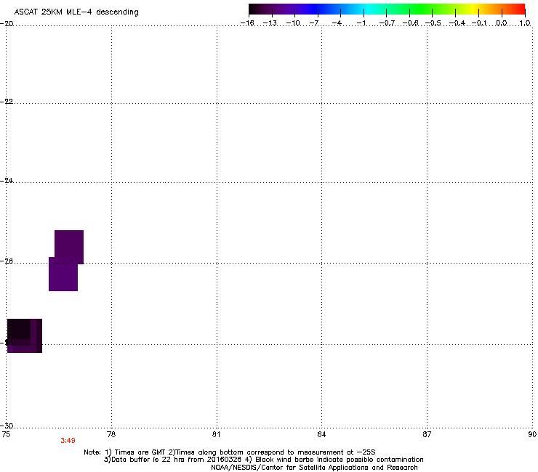
Task: Click the -22 latitude axis label
Action: 7,102
